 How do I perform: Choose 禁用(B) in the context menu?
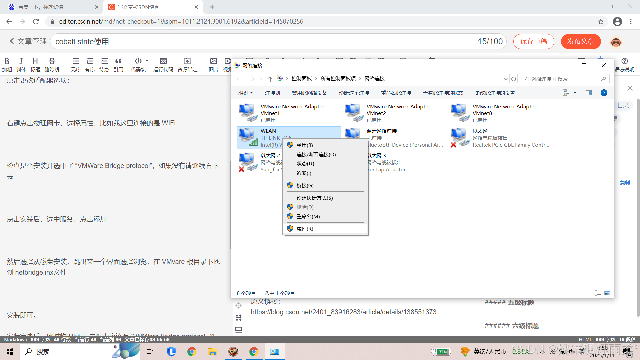pos(305,145)
